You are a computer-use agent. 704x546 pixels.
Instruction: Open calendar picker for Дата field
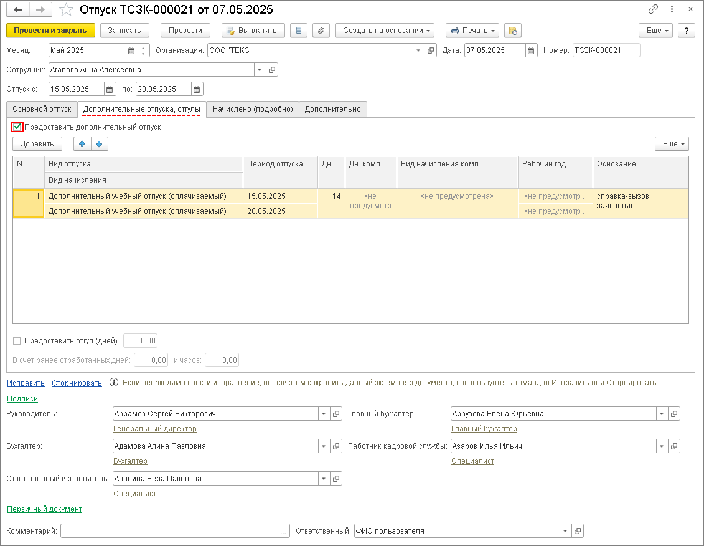[x=531, y=51]
